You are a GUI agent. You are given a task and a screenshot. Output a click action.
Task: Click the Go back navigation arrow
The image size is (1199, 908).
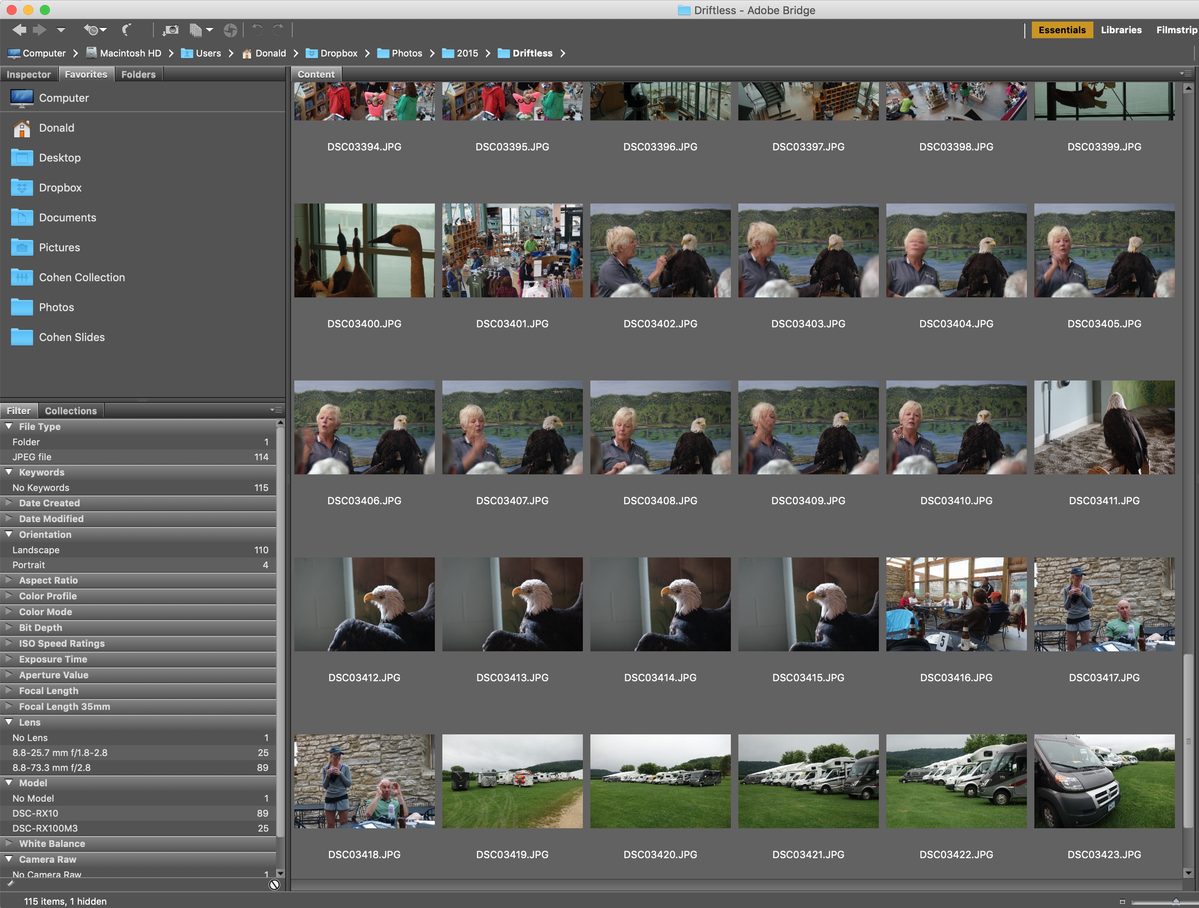(20, 30)
